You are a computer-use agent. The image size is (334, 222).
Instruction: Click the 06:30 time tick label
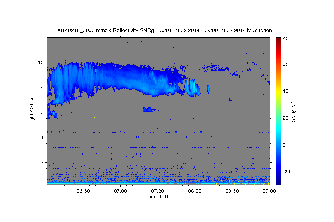pos(83,191)
